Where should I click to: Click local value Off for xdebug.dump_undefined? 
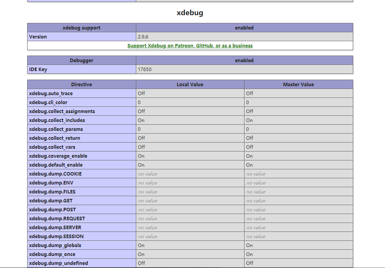point(141,263)
